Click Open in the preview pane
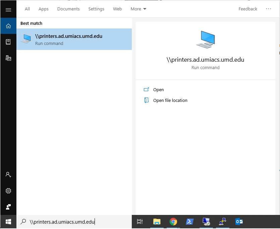 [158, 90]
